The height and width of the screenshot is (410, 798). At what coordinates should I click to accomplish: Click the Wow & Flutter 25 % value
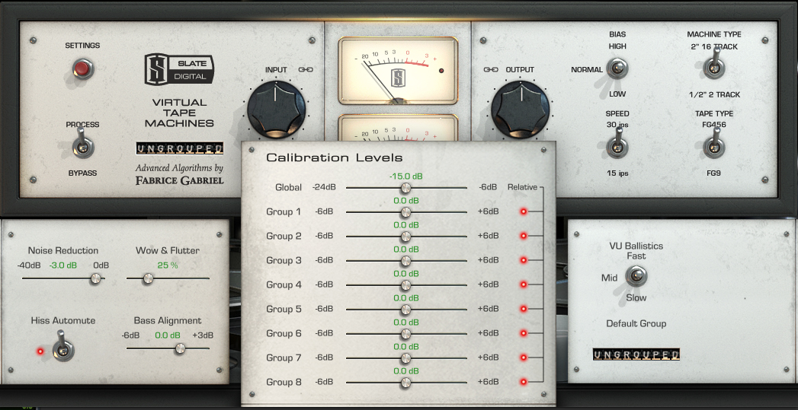[x=168, y=265]
